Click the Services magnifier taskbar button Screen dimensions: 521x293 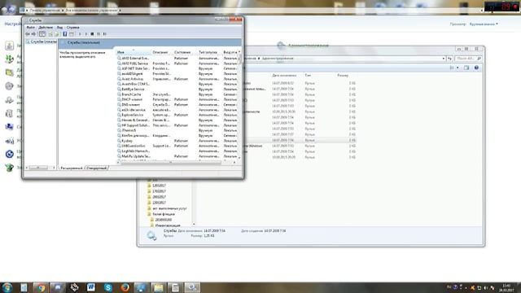[192, 287]
